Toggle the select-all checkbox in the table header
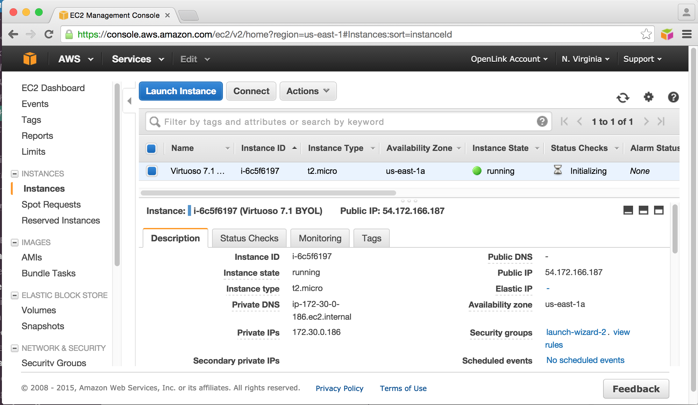The width and height of the screenshot is (698, 405). pyautogui.click(x=152, y=148)
